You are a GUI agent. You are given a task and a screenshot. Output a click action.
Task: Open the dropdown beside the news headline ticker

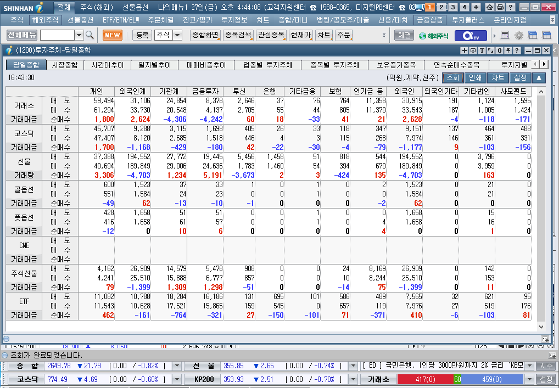(x=530, y=366)
